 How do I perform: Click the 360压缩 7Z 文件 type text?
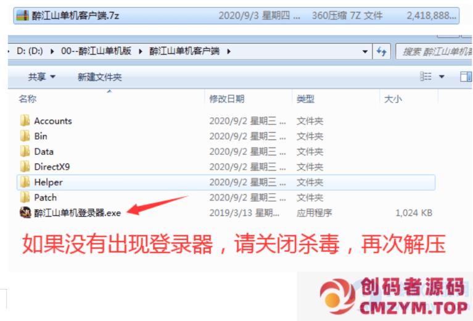(x=347, y=15)
